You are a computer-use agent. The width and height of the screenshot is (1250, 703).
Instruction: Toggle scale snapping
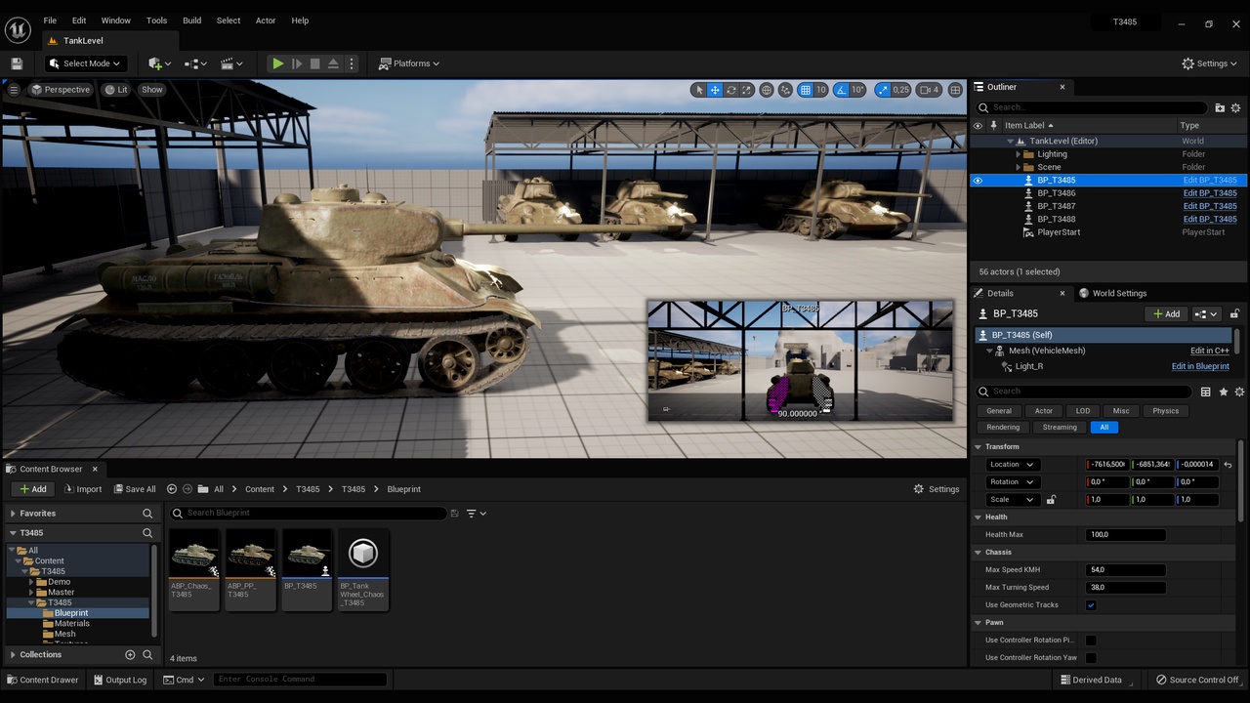[x=883, y=90]
